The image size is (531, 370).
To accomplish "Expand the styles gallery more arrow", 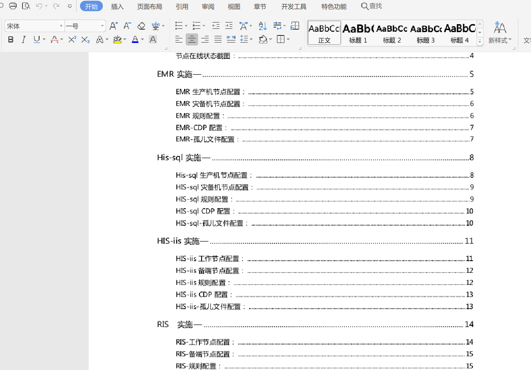I will click(x=480, y=41).
